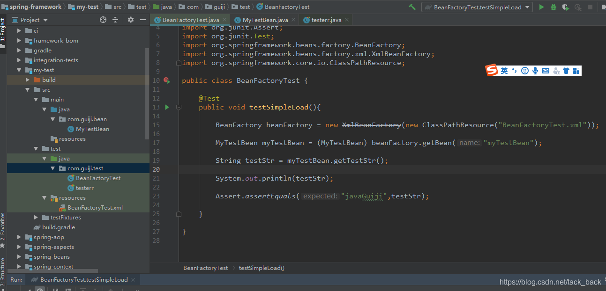Click the run class gutter icon at line 10
Screen dimensions: 606x291
tap(166, 80)
